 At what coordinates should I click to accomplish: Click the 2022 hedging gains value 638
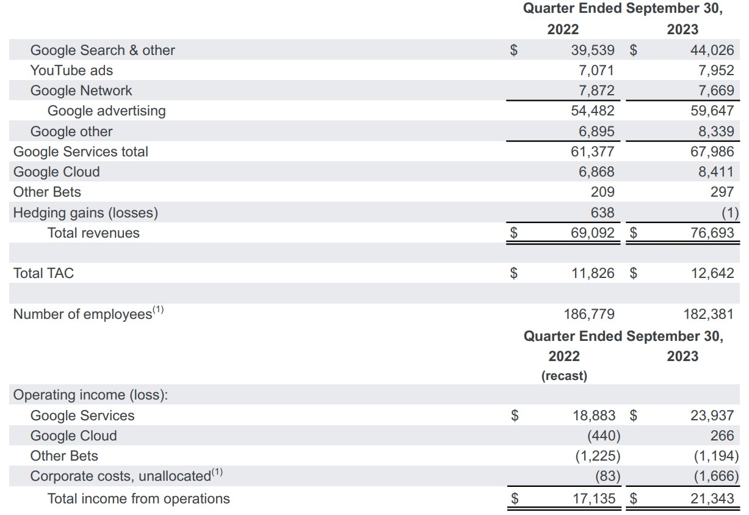point(602,213)
